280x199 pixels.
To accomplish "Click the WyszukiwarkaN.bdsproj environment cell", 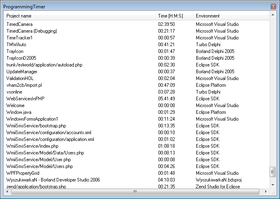I will (219, 180).
